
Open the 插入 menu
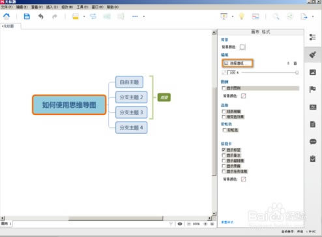click(52, 7)
